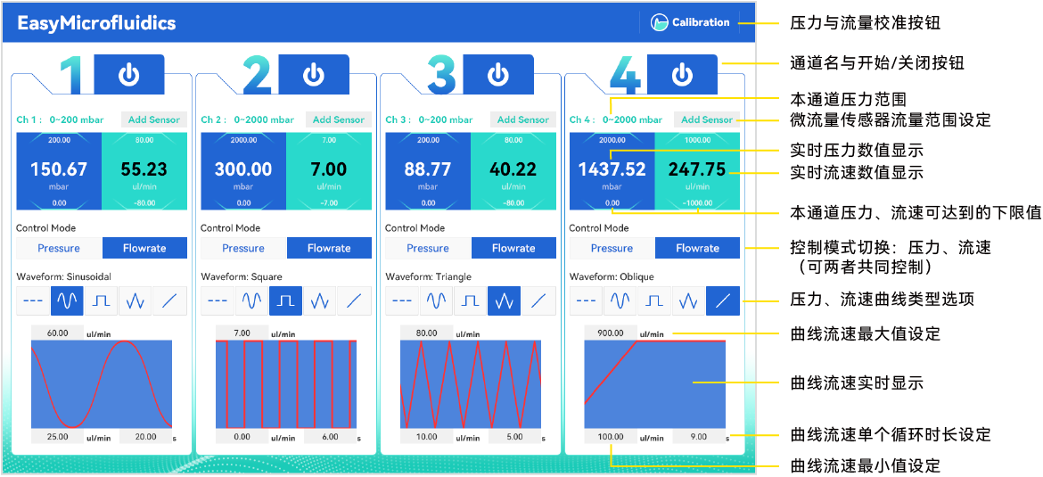Screen dimensions: 1043x477
Task: Choose square waveform icon in channel 1
Action: click(x=101, y=300)
